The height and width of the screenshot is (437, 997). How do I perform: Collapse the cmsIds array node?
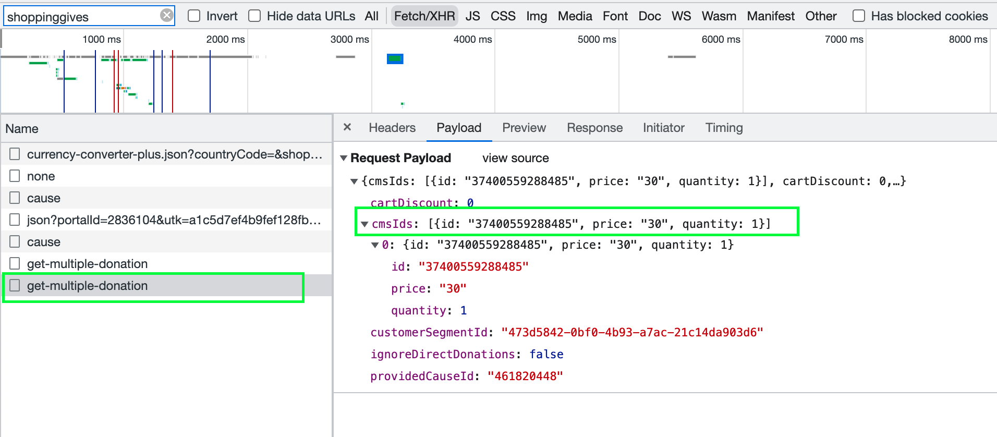pyautogui.click(x=364, y=224)
